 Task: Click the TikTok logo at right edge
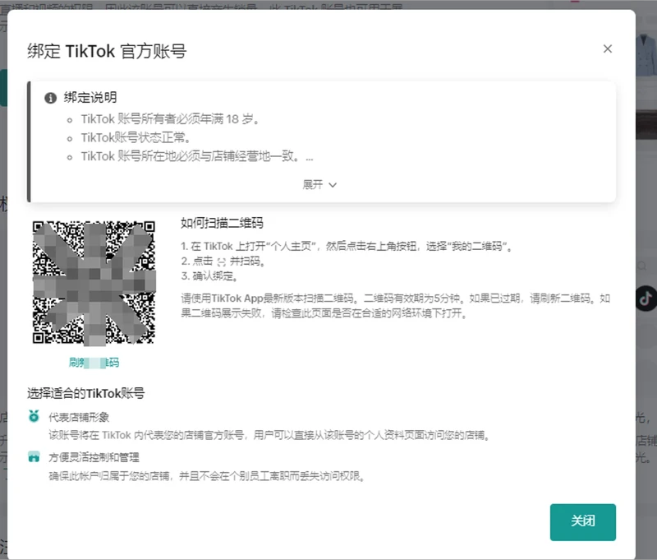646,298
